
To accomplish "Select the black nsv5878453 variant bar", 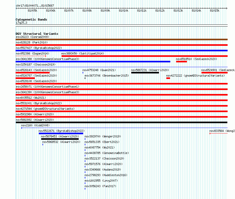I will [x=60, y=139].
